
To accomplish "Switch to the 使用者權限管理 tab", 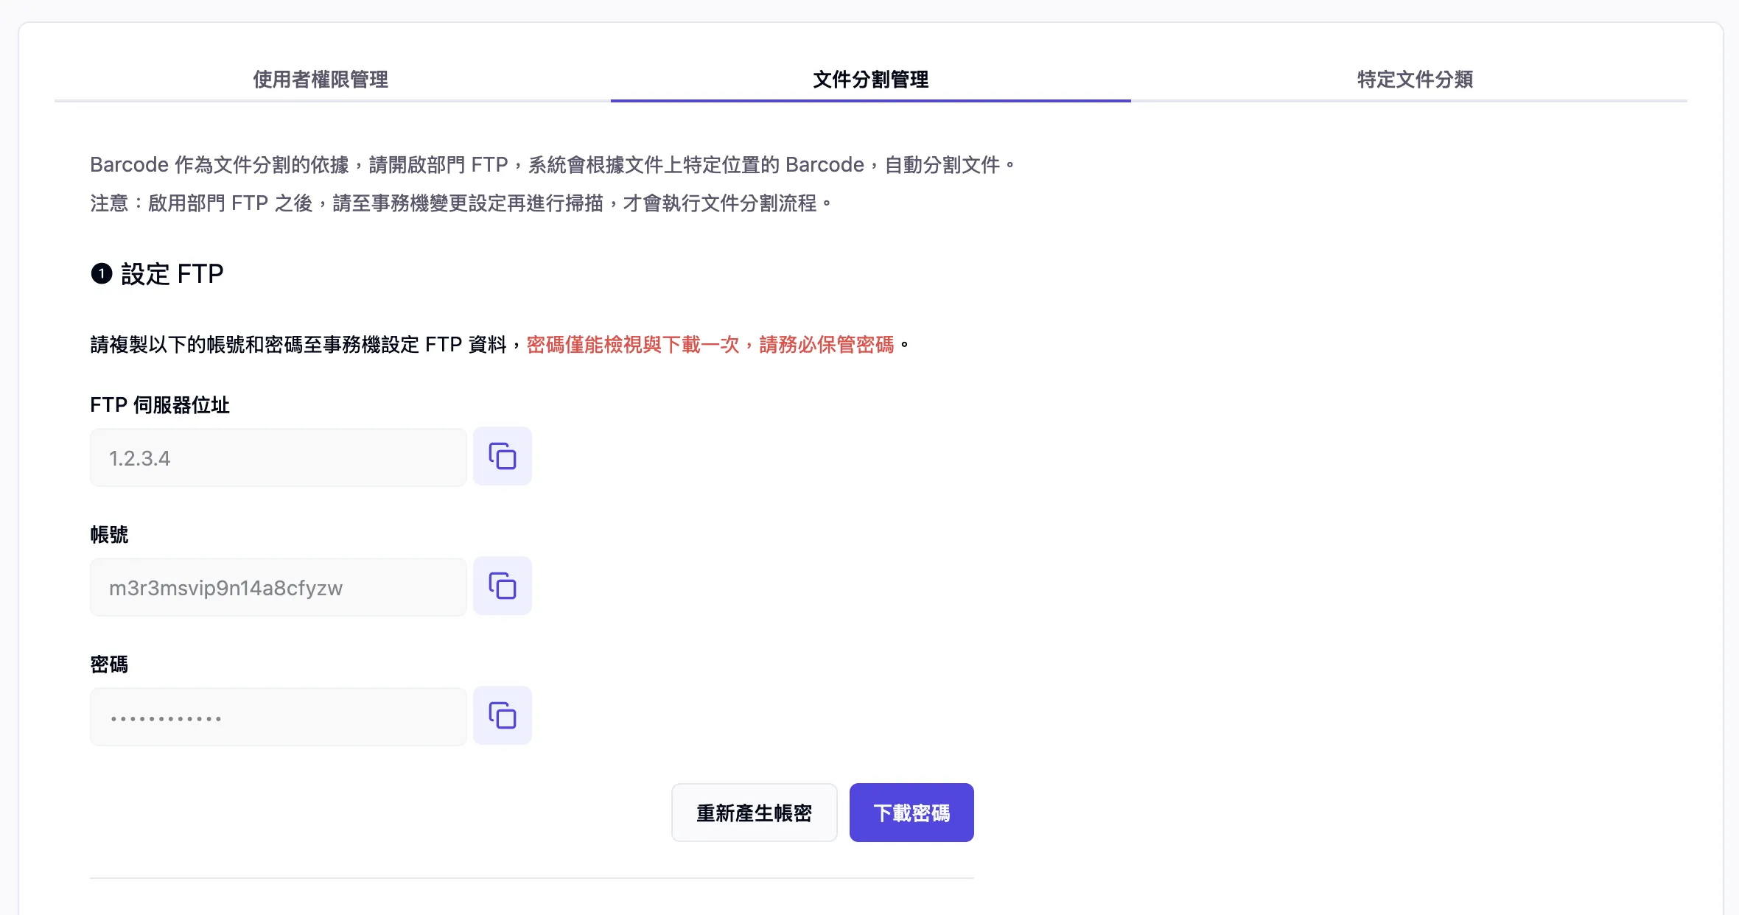I will [319, 80].
